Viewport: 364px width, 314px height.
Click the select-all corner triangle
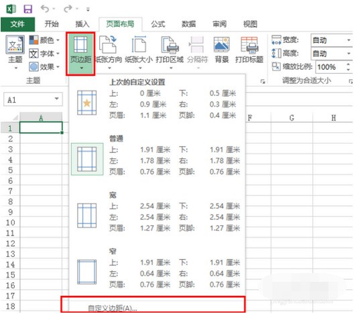click(x=15, y=117)
